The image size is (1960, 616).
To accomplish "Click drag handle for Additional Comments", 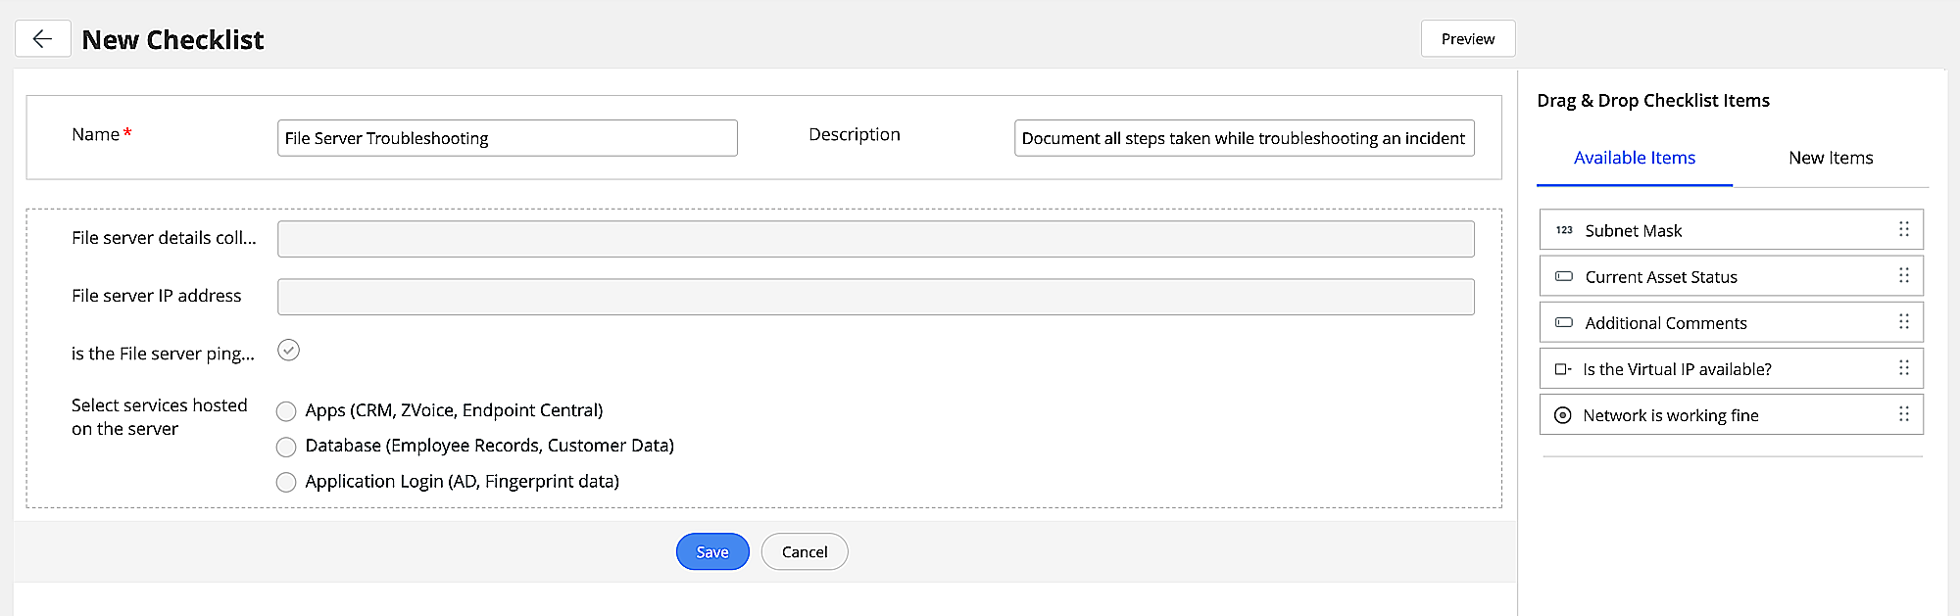I will 1903,322.
